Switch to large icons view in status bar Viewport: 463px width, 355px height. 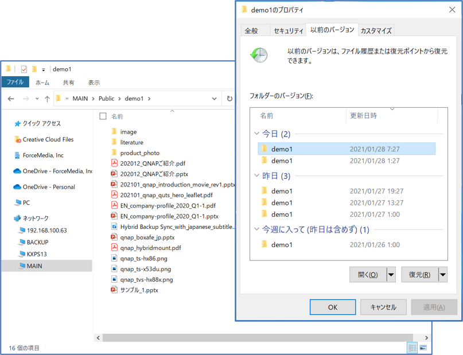[x=423, y=348]
